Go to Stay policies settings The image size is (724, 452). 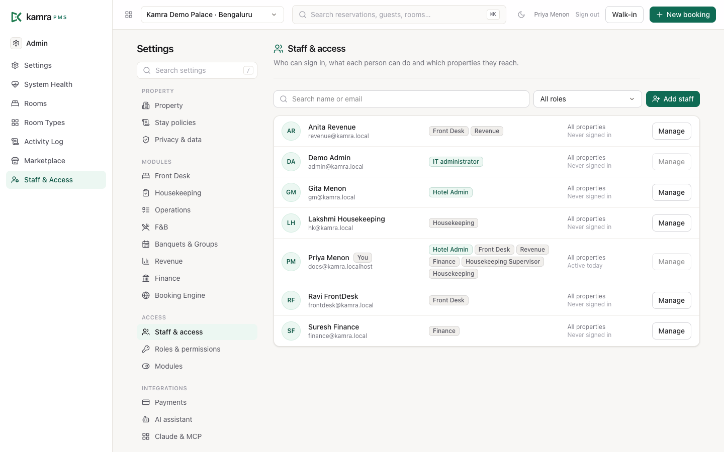click(x=197, y=123)
